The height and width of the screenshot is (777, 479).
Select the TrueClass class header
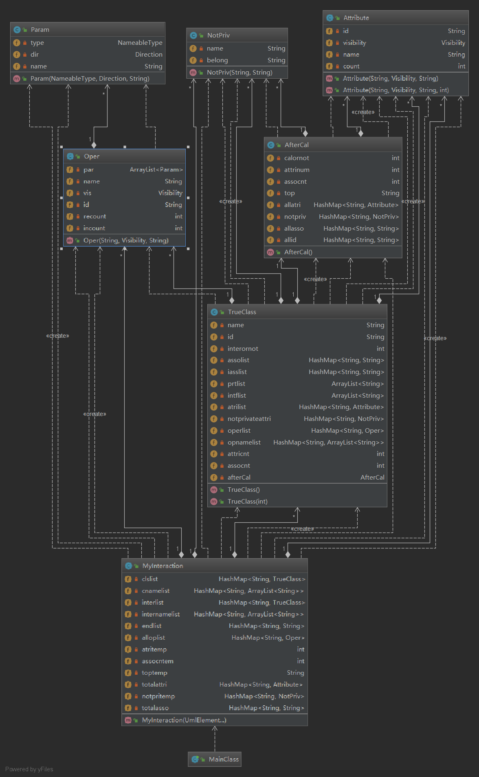tap(242, 312)
